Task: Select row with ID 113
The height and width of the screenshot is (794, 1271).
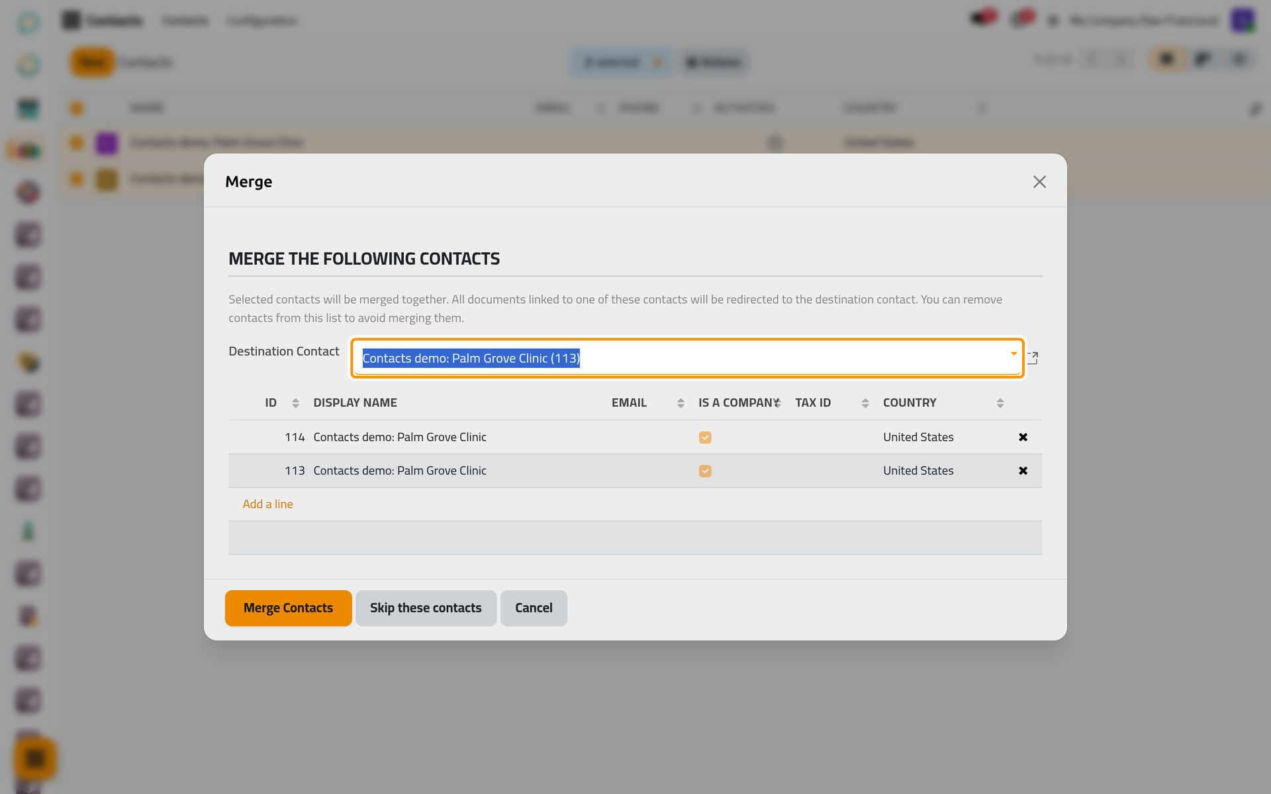Action: (x=635, y=471)
